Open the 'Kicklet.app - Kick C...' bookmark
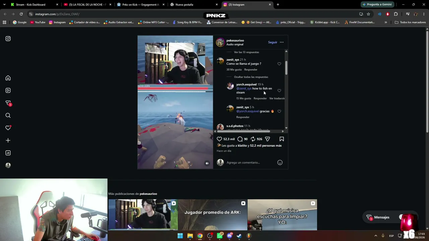 tap(325, 22)
